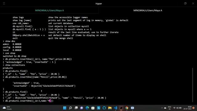Screen dimensions: 197x111
Task: Click the 'insertedId : 1' acknowledgement line
Action: [29, 62]
